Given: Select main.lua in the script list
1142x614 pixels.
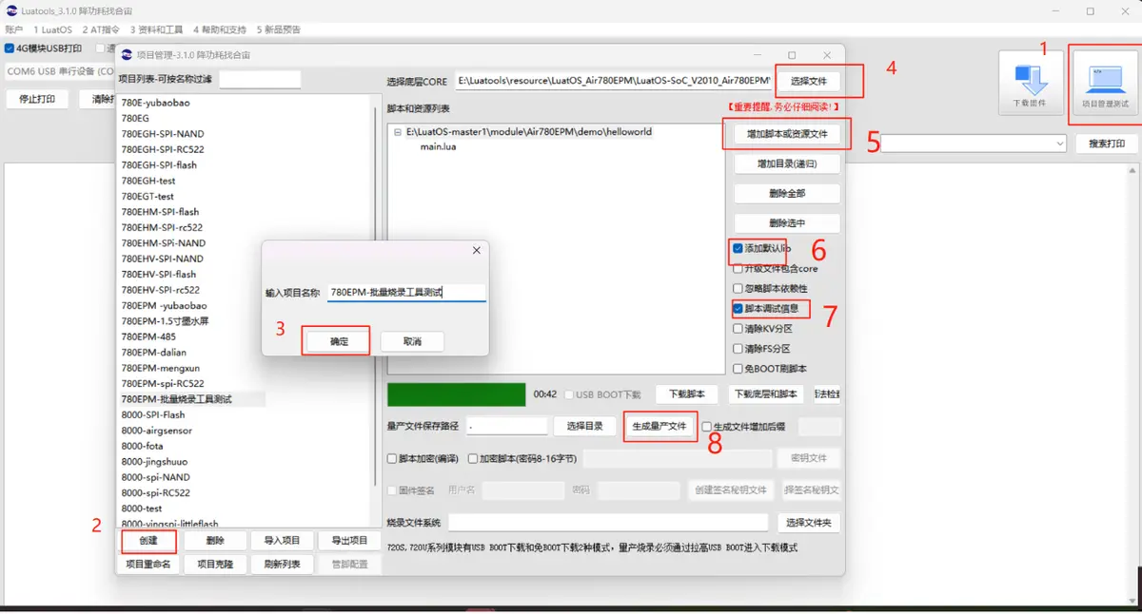Looking at the screenshot, I should click(439, 147).
